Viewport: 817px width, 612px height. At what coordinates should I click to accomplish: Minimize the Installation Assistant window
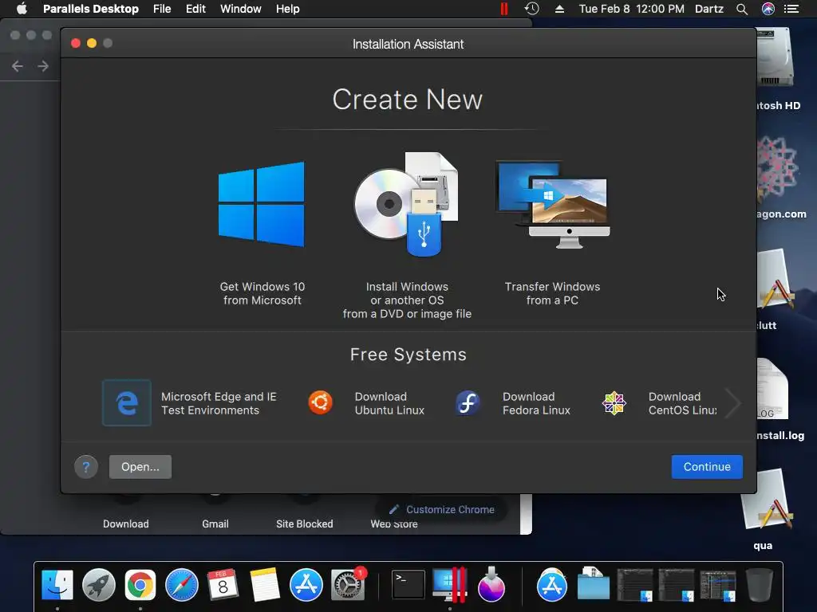(92, 43)
